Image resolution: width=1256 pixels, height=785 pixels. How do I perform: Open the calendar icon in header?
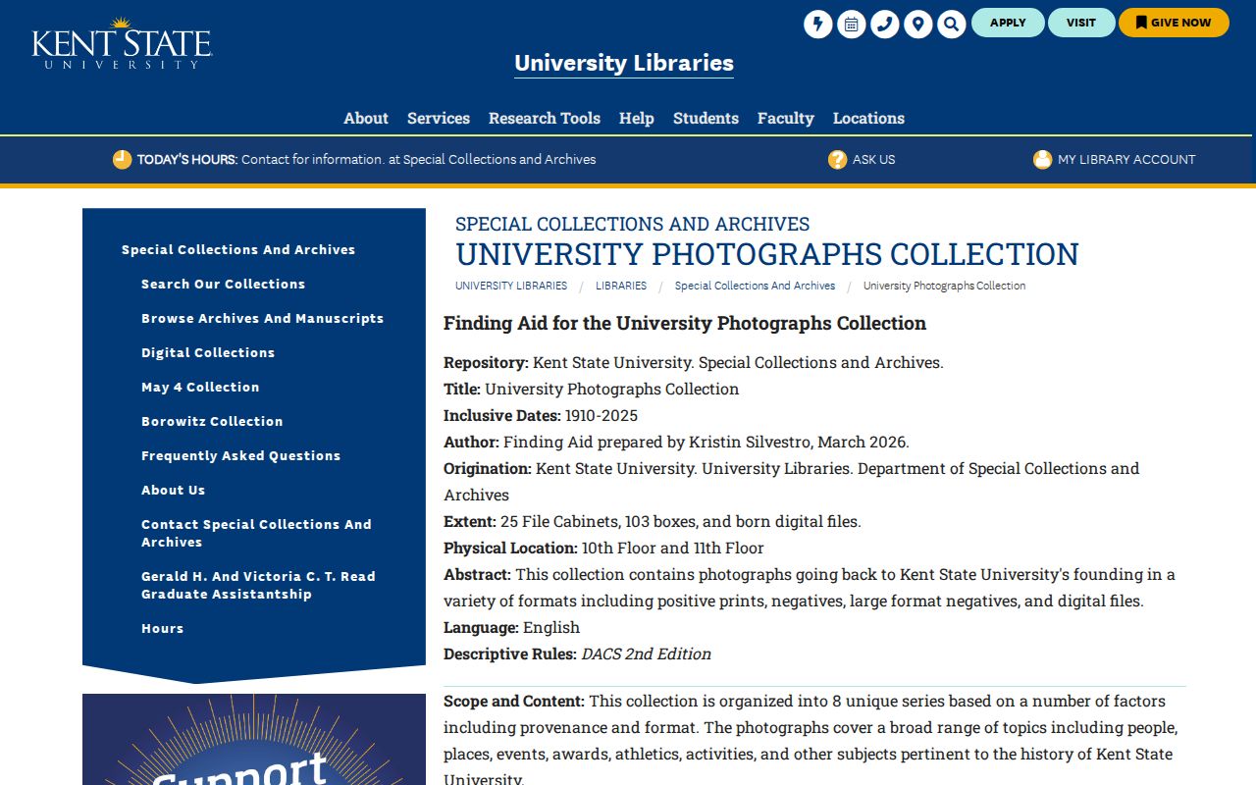(852, 24)
